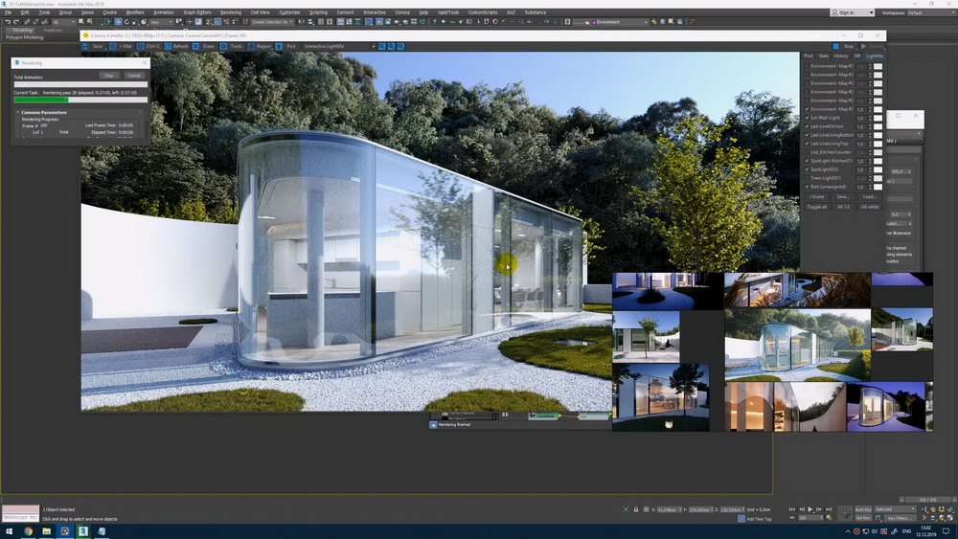Click the Toggle all button
This screenshot has height=539, width=958.
point(816,207)
